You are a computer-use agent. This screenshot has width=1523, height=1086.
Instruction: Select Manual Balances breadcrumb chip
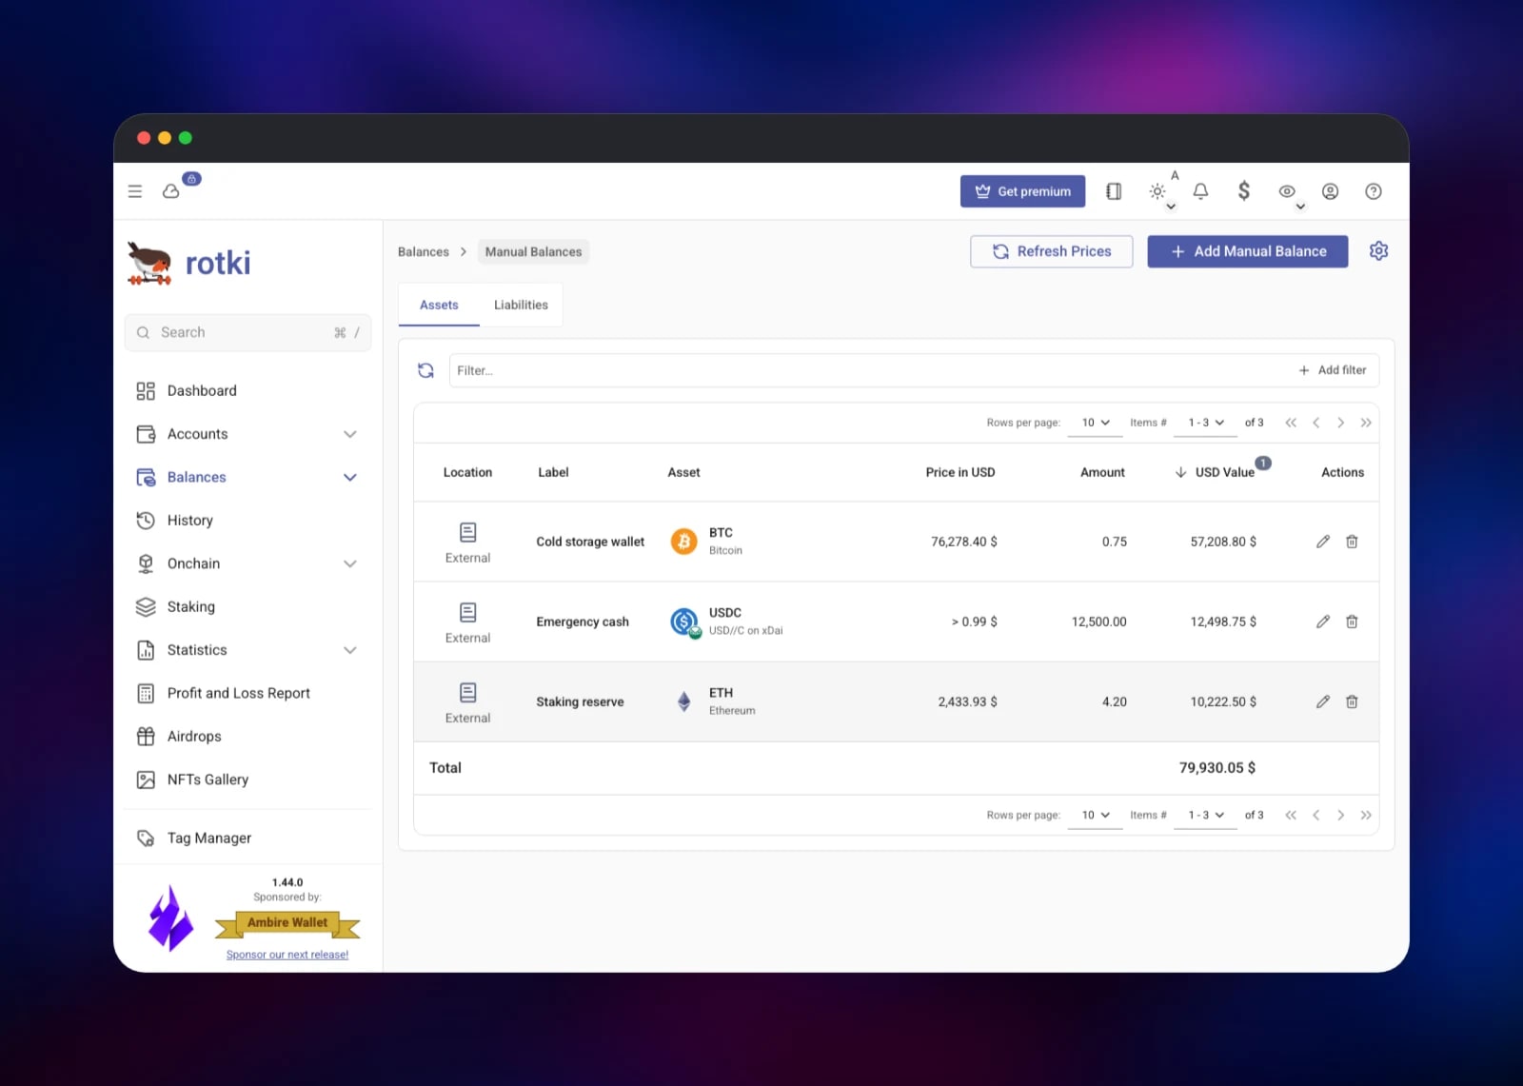533,252
